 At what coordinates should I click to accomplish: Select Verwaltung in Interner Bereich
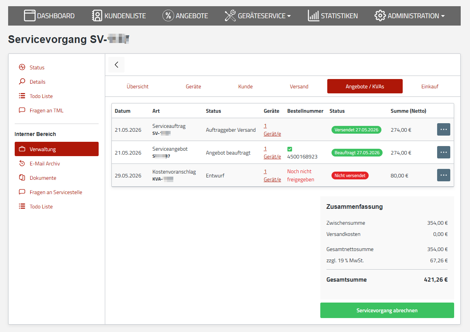click(56, 149)
